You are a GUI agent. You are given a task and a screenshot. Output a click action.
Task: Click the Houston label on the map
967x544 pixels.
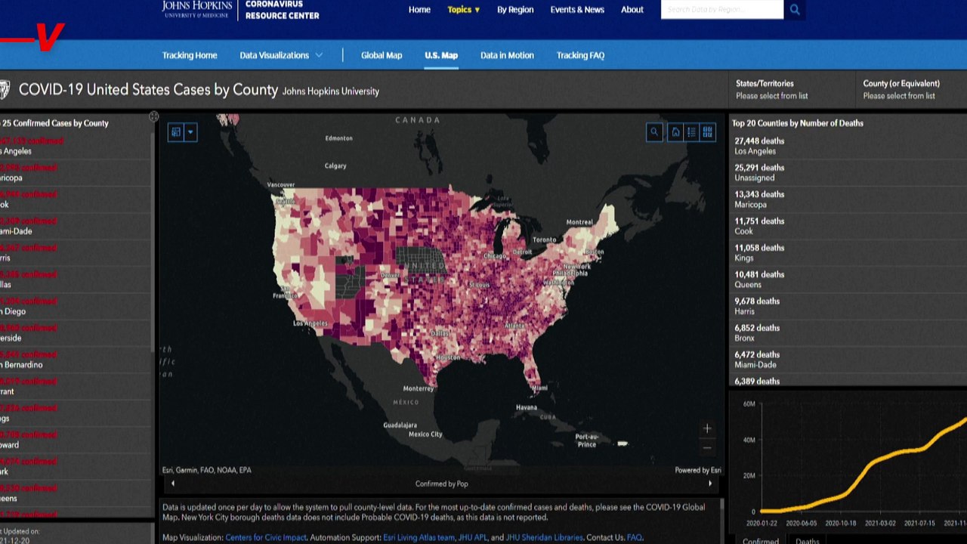click(x=447, y=357)
